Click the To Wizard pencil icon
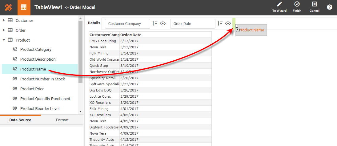 (279, 4)
